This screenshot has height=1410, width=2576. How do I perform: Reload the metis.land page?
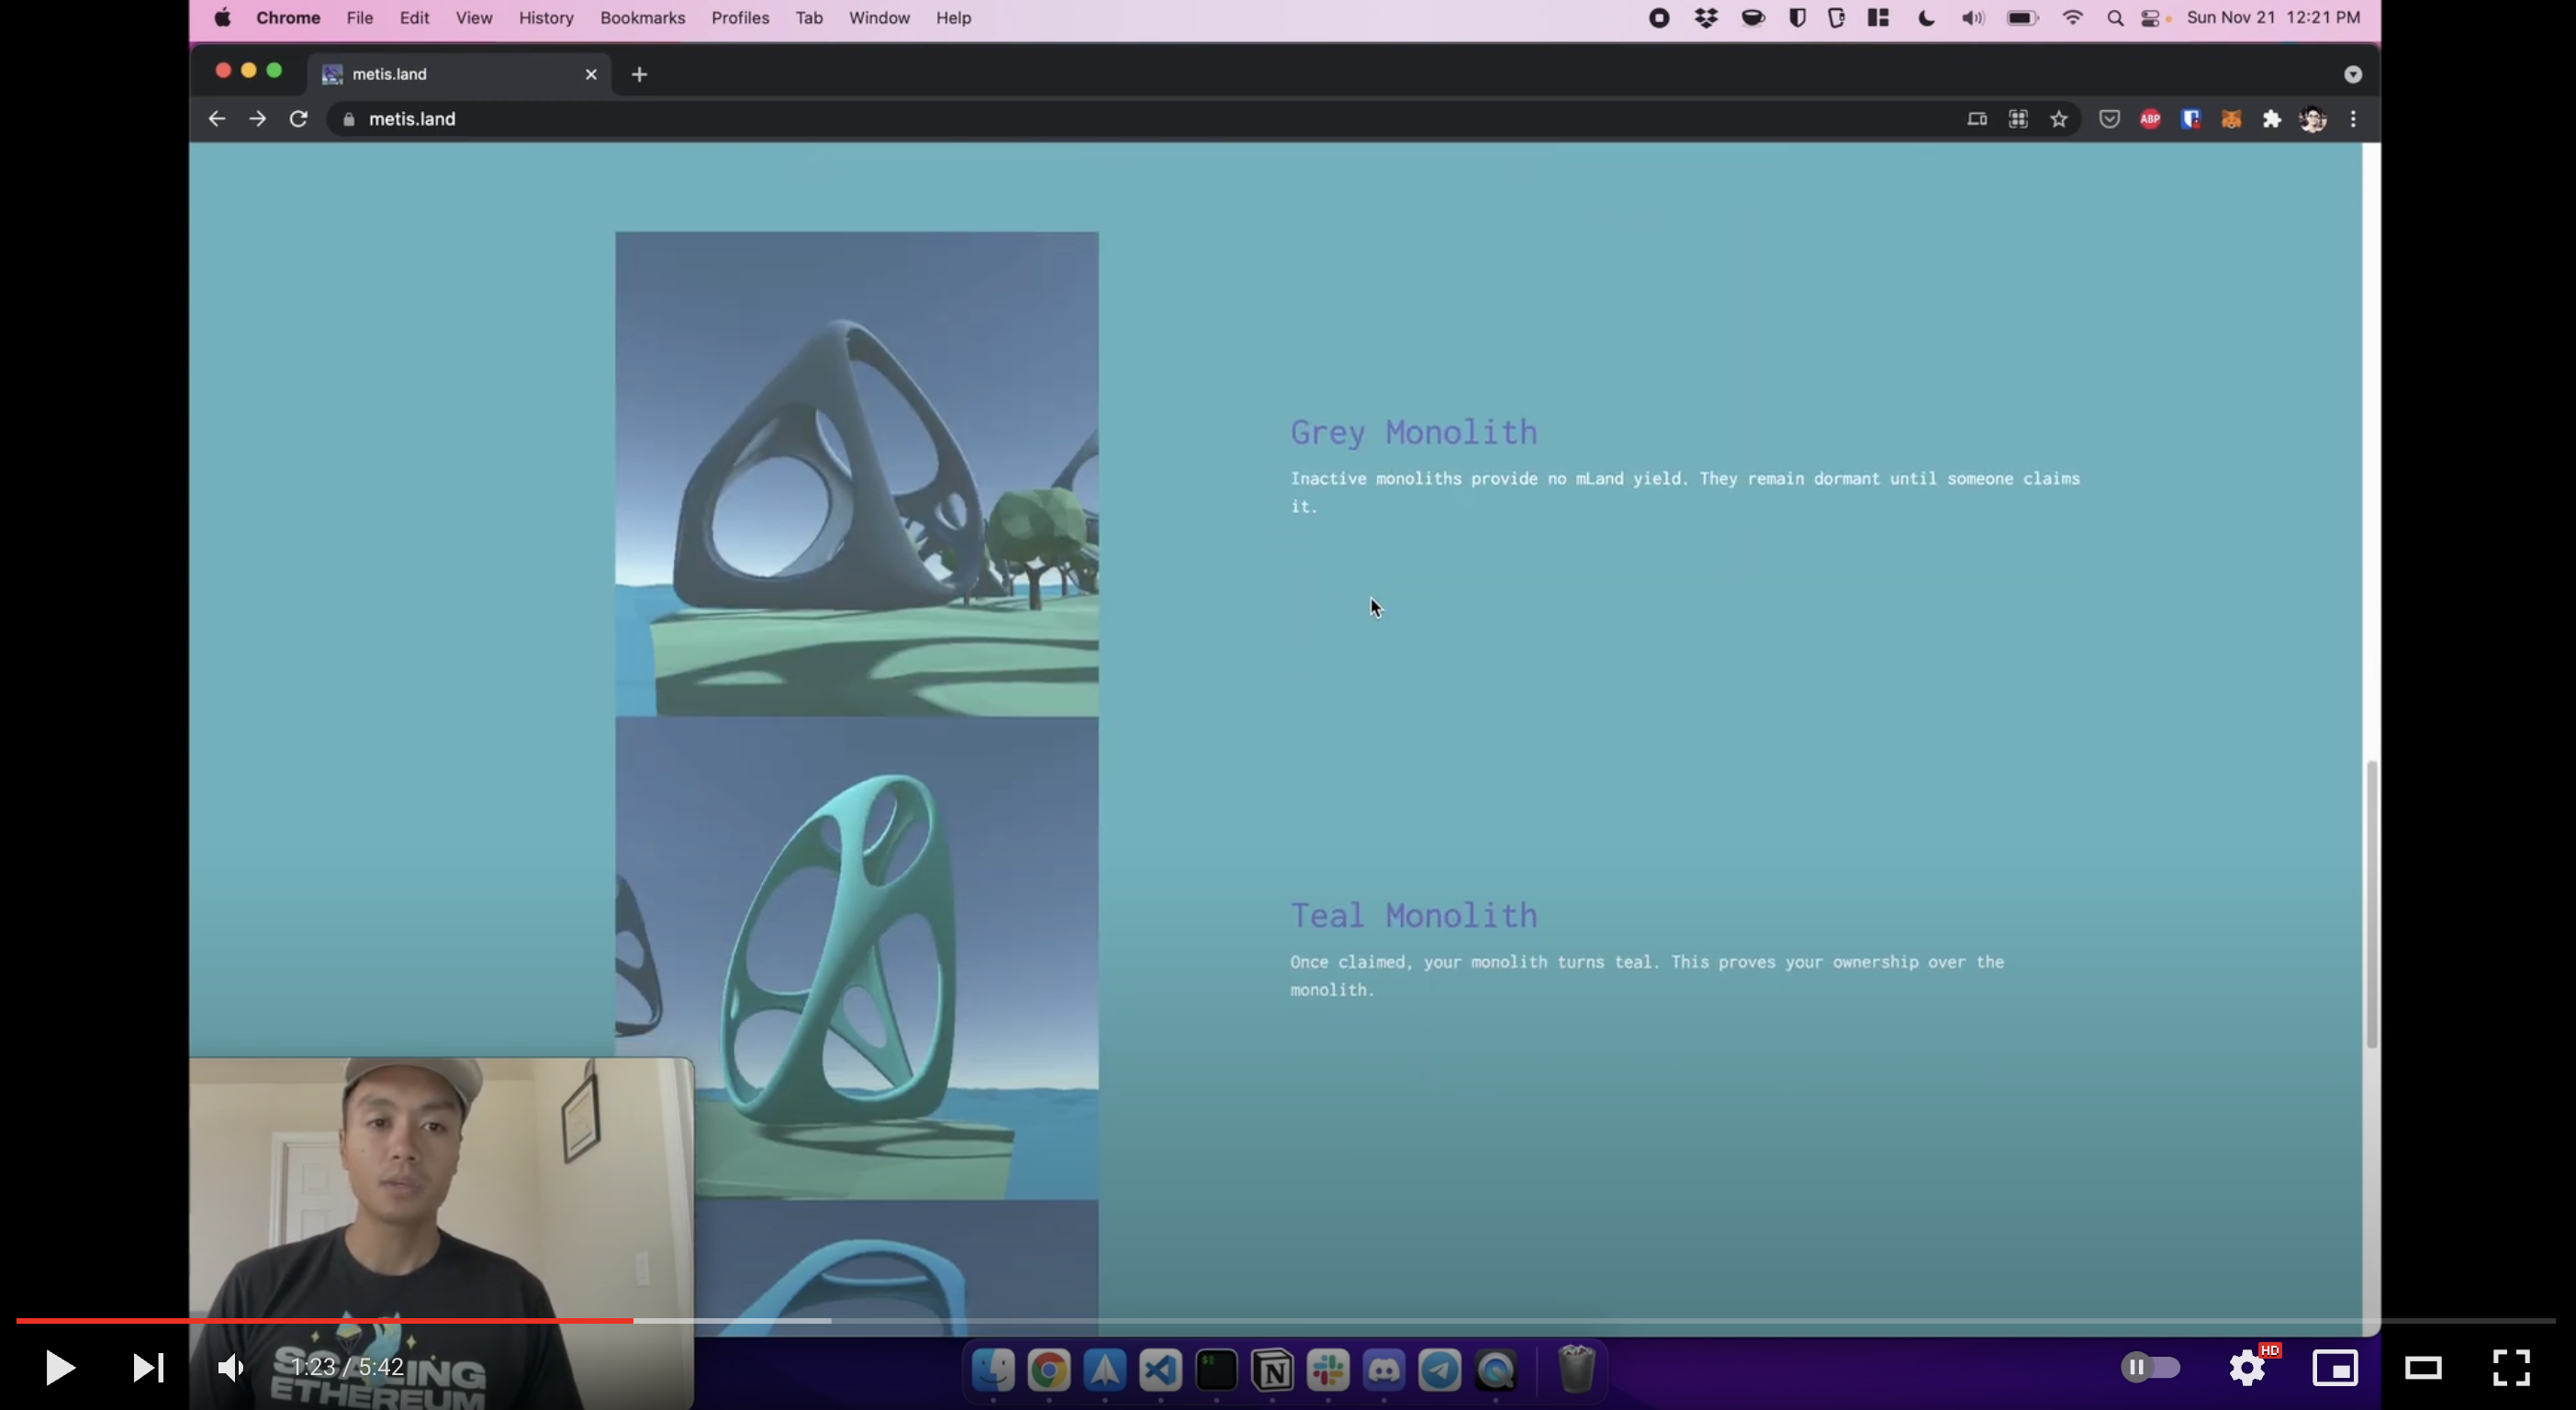tap(298, 119)
